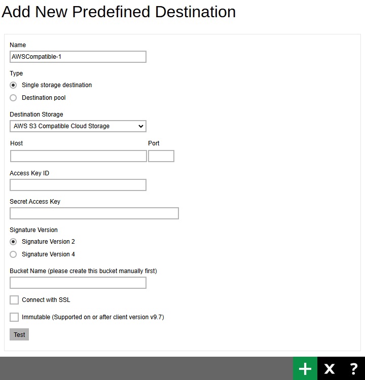Viewport: 365px width, 380px height.
Task: Click the Secret Access Key field
Action: (x=94, y=213)
